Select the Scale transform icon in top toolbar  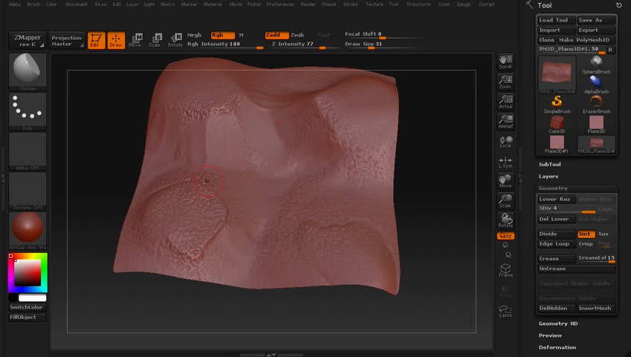155,40
